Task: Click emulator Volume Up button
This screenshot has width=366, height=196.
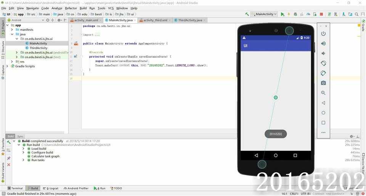Action: coord(323,44)
